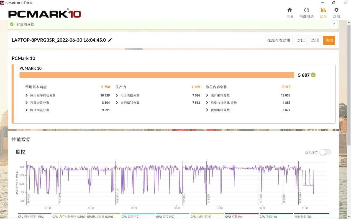Click GPU 负载 (%) red legend swatch
Viewport: 351px width, 219px height.
[242, 214]
